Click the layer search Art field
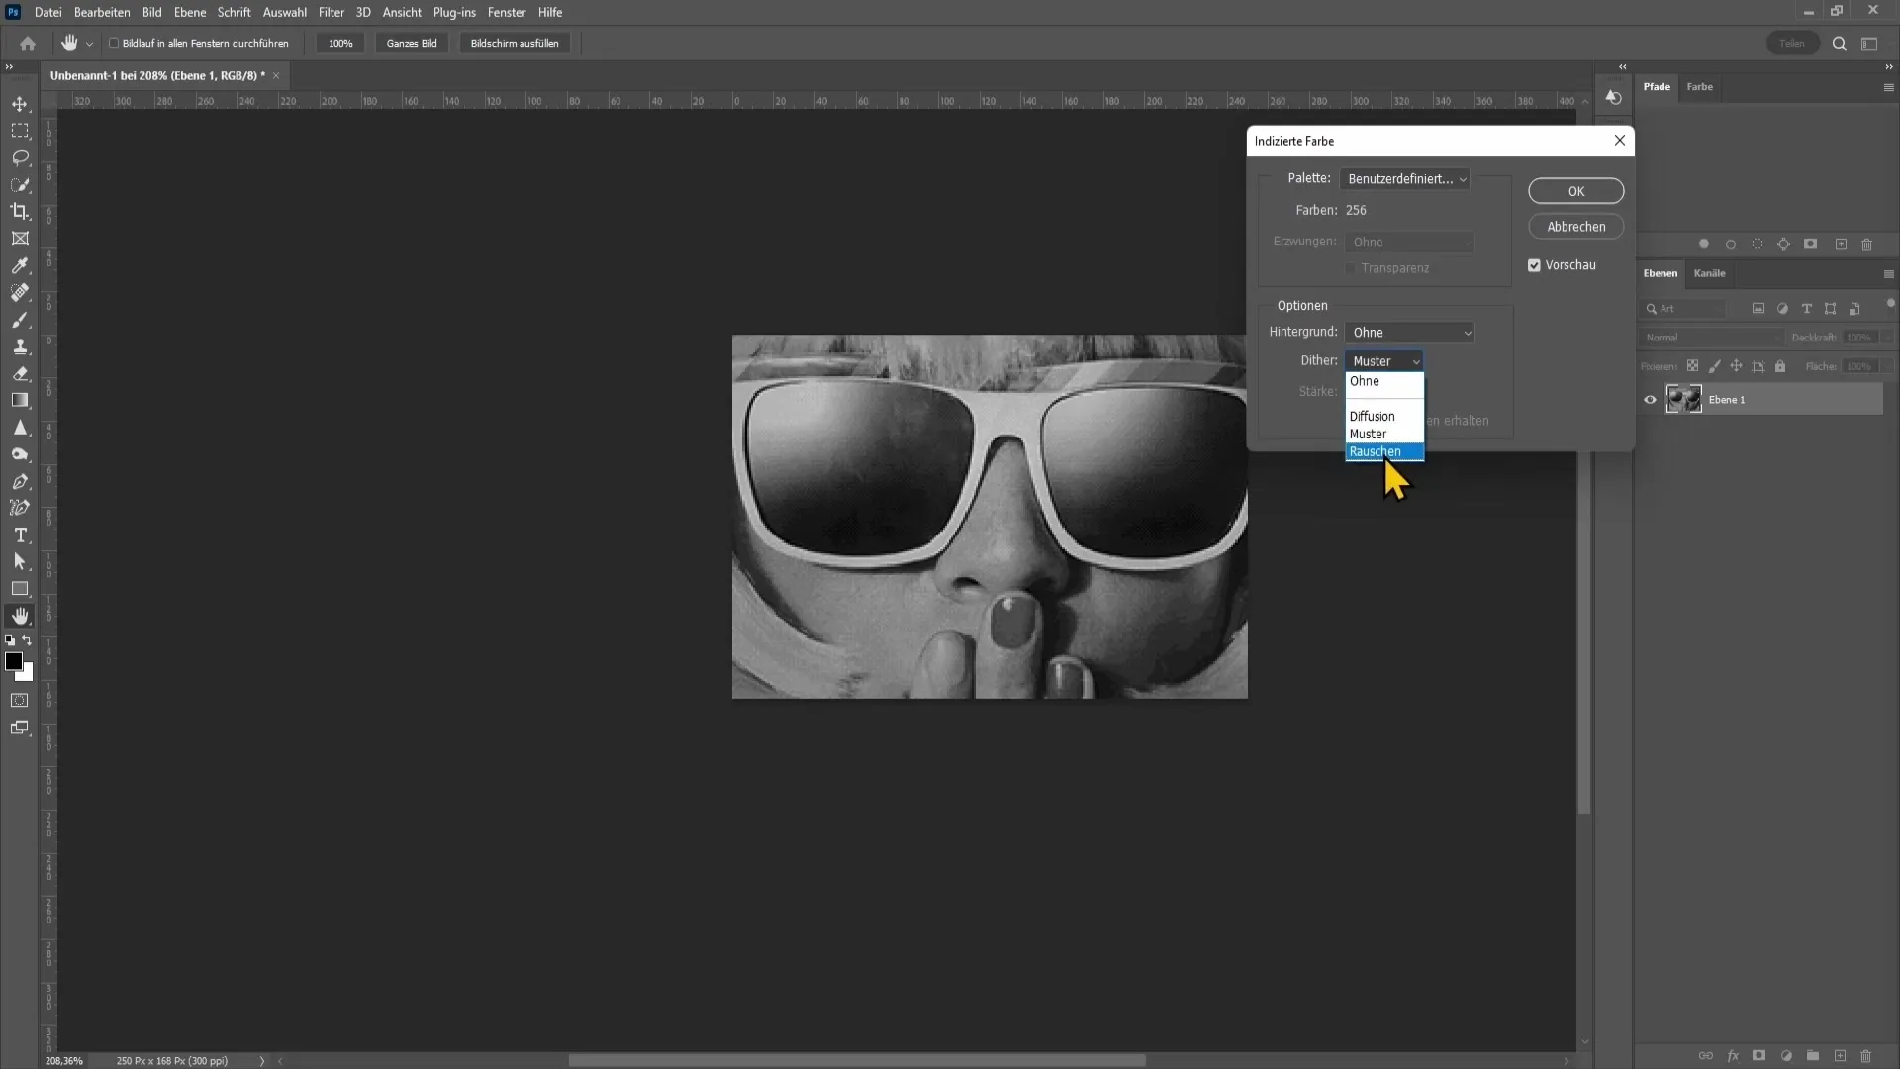 (x=1684, y=310)
